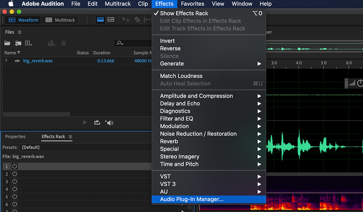Switch to Multitrack editor view
Viewport: 363px width, 212px height.
tap(60, 20)
